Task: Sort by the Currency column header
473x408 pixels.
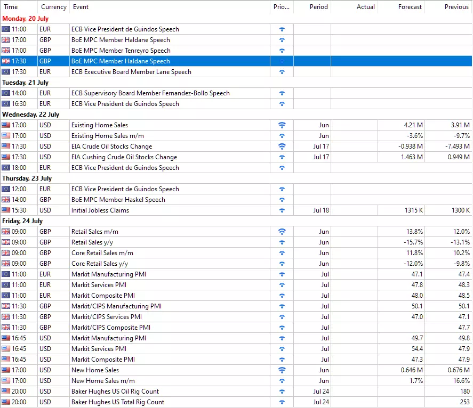Action: pos(53,6)
